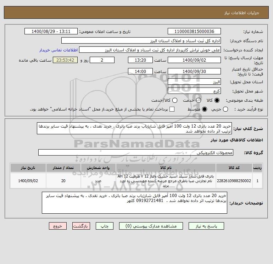Image resolution: width=273 pixels, height=264 pixels.
Task: Click the بازگشت back button
Action: pos(81,226)
